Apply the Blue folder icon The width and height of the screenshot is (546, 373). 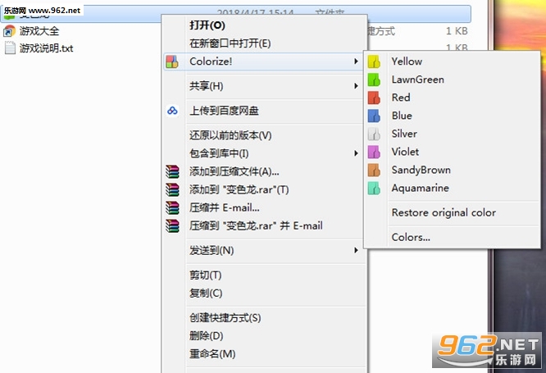374,116
